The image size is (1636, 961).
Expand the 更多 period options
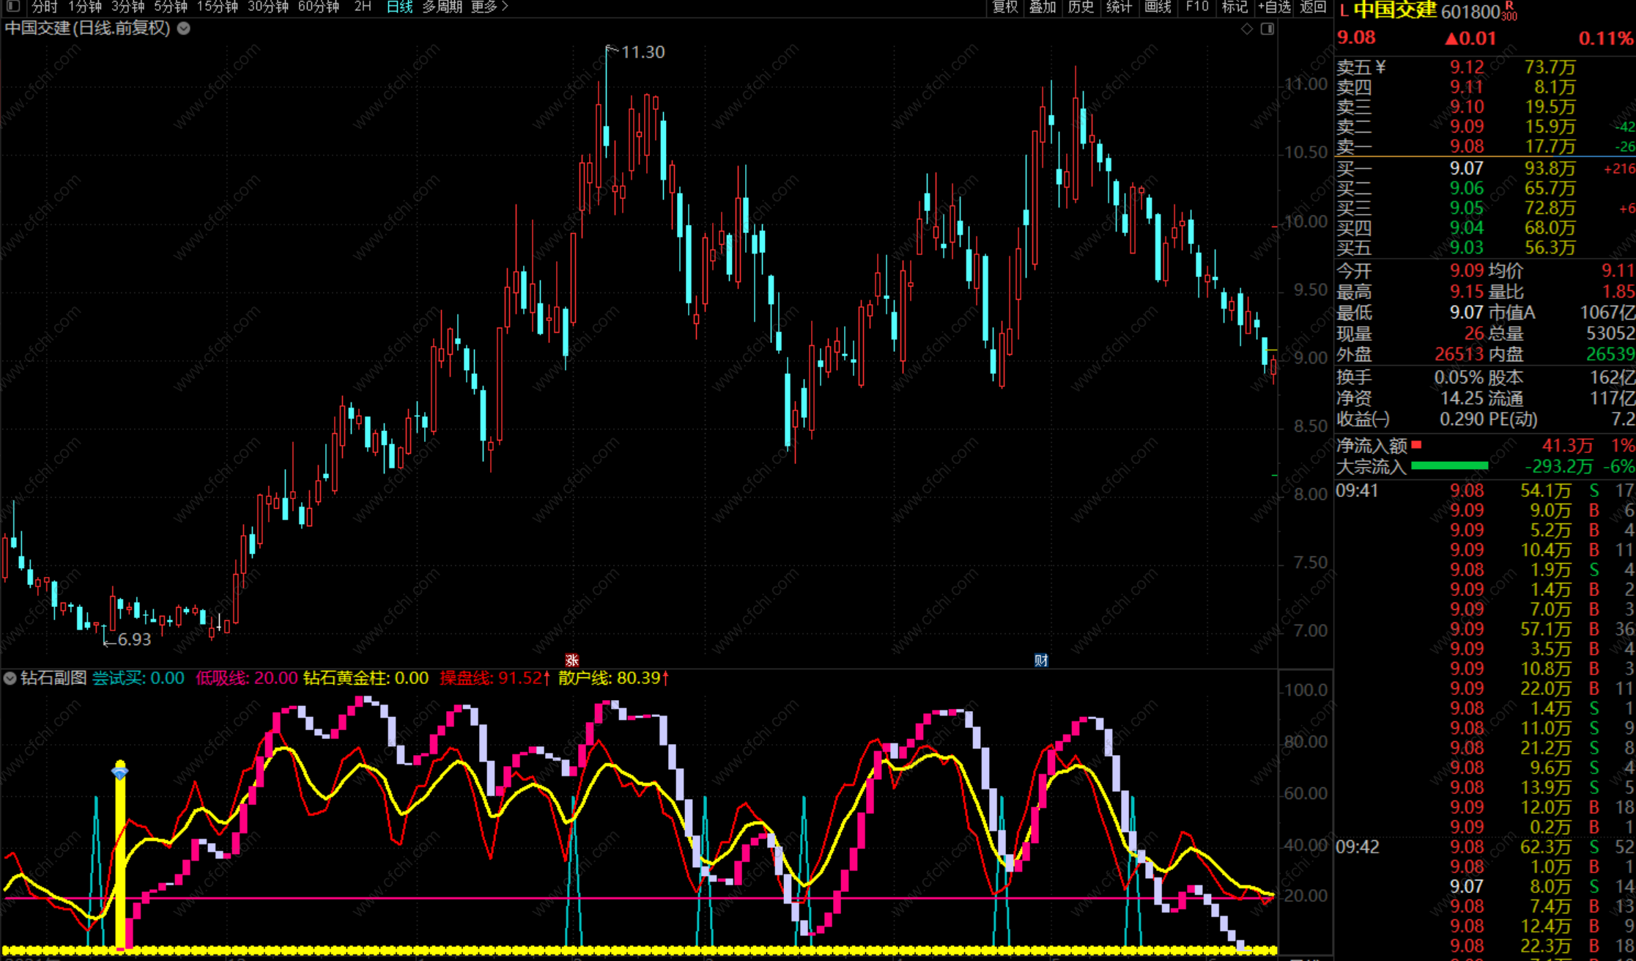(x=489, y=7)
